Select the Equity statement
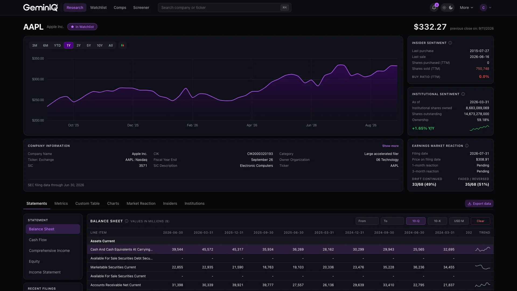Screen dimensions: 517x291 pos(53,261)
